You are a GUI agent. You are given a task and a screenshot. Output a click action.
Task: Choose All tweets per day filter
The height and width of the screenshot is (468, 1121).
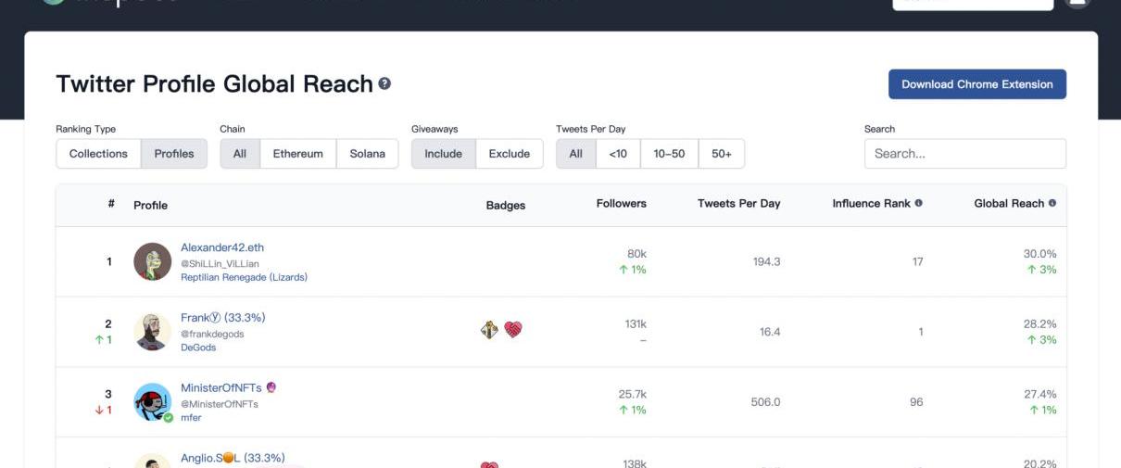[576, 154]
